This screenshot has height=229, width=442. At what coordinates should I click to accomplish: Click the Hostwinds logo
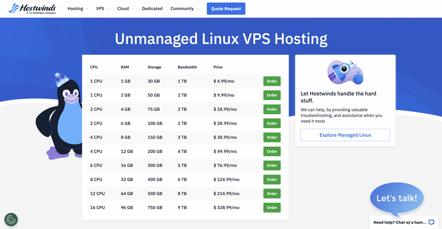[x=32, y=9]
